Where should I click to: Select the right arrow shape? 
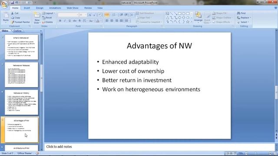tap(179, 17)
